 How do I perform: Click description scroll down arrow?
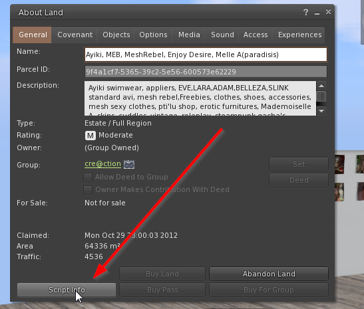[x=321, y=111]
